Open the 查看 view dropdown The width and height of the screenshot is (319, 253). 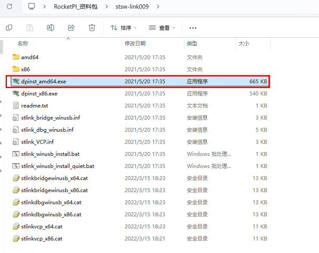(162, 28)
